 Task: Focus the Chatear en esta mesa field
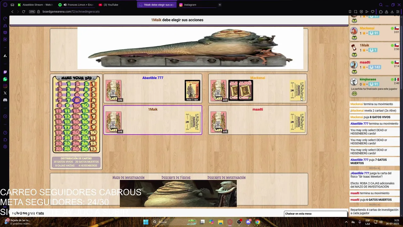pos(315,214)
